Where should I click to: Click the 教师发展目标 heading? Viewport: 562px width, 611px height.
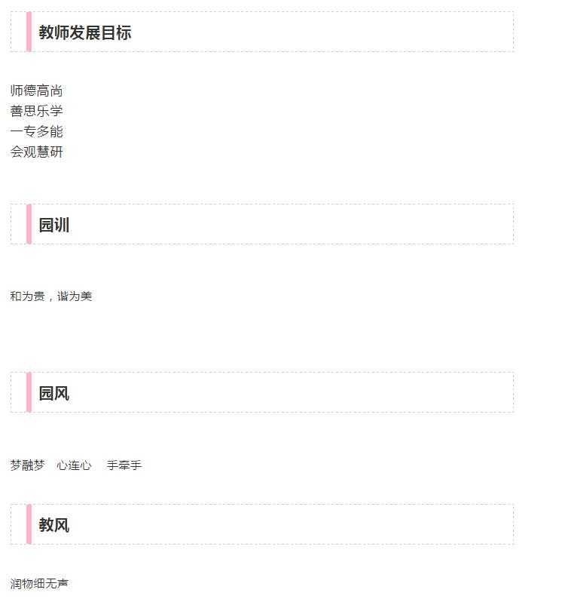85,32
